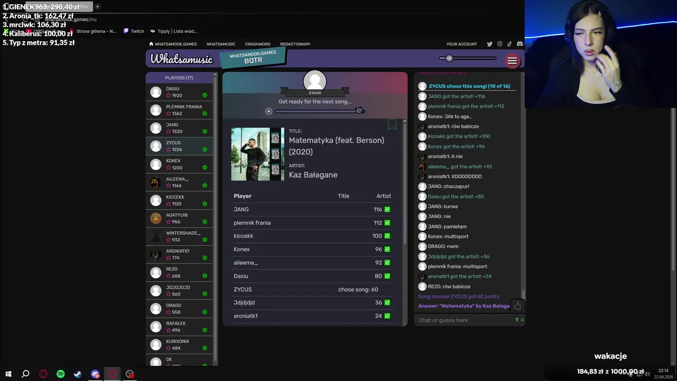
Task: Click AILEEMA_'s avatar in the players list
Action: [155, 183]
